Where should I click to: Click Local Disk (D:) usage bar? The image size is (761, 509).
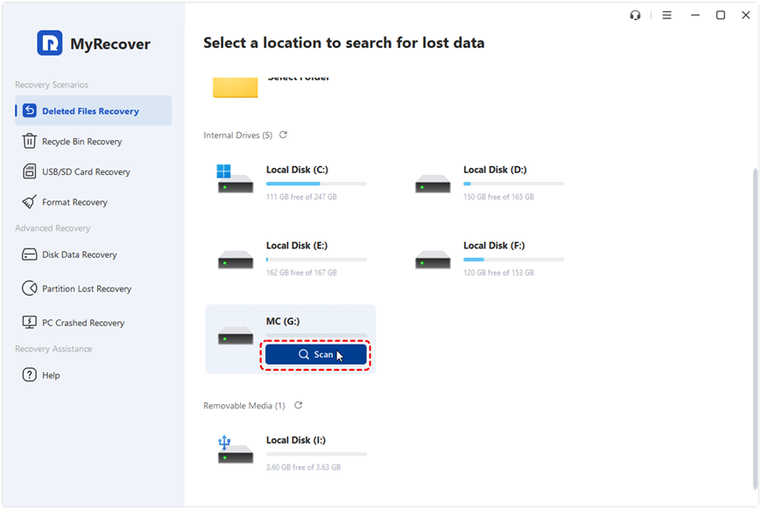[x=513, y=184]
